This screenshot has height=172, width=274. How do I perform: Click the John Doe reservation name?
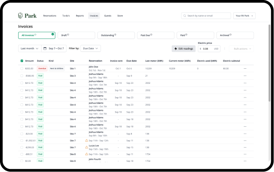93,66
